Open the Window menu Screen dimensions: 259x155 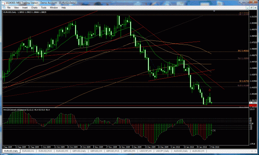[54, 7]
